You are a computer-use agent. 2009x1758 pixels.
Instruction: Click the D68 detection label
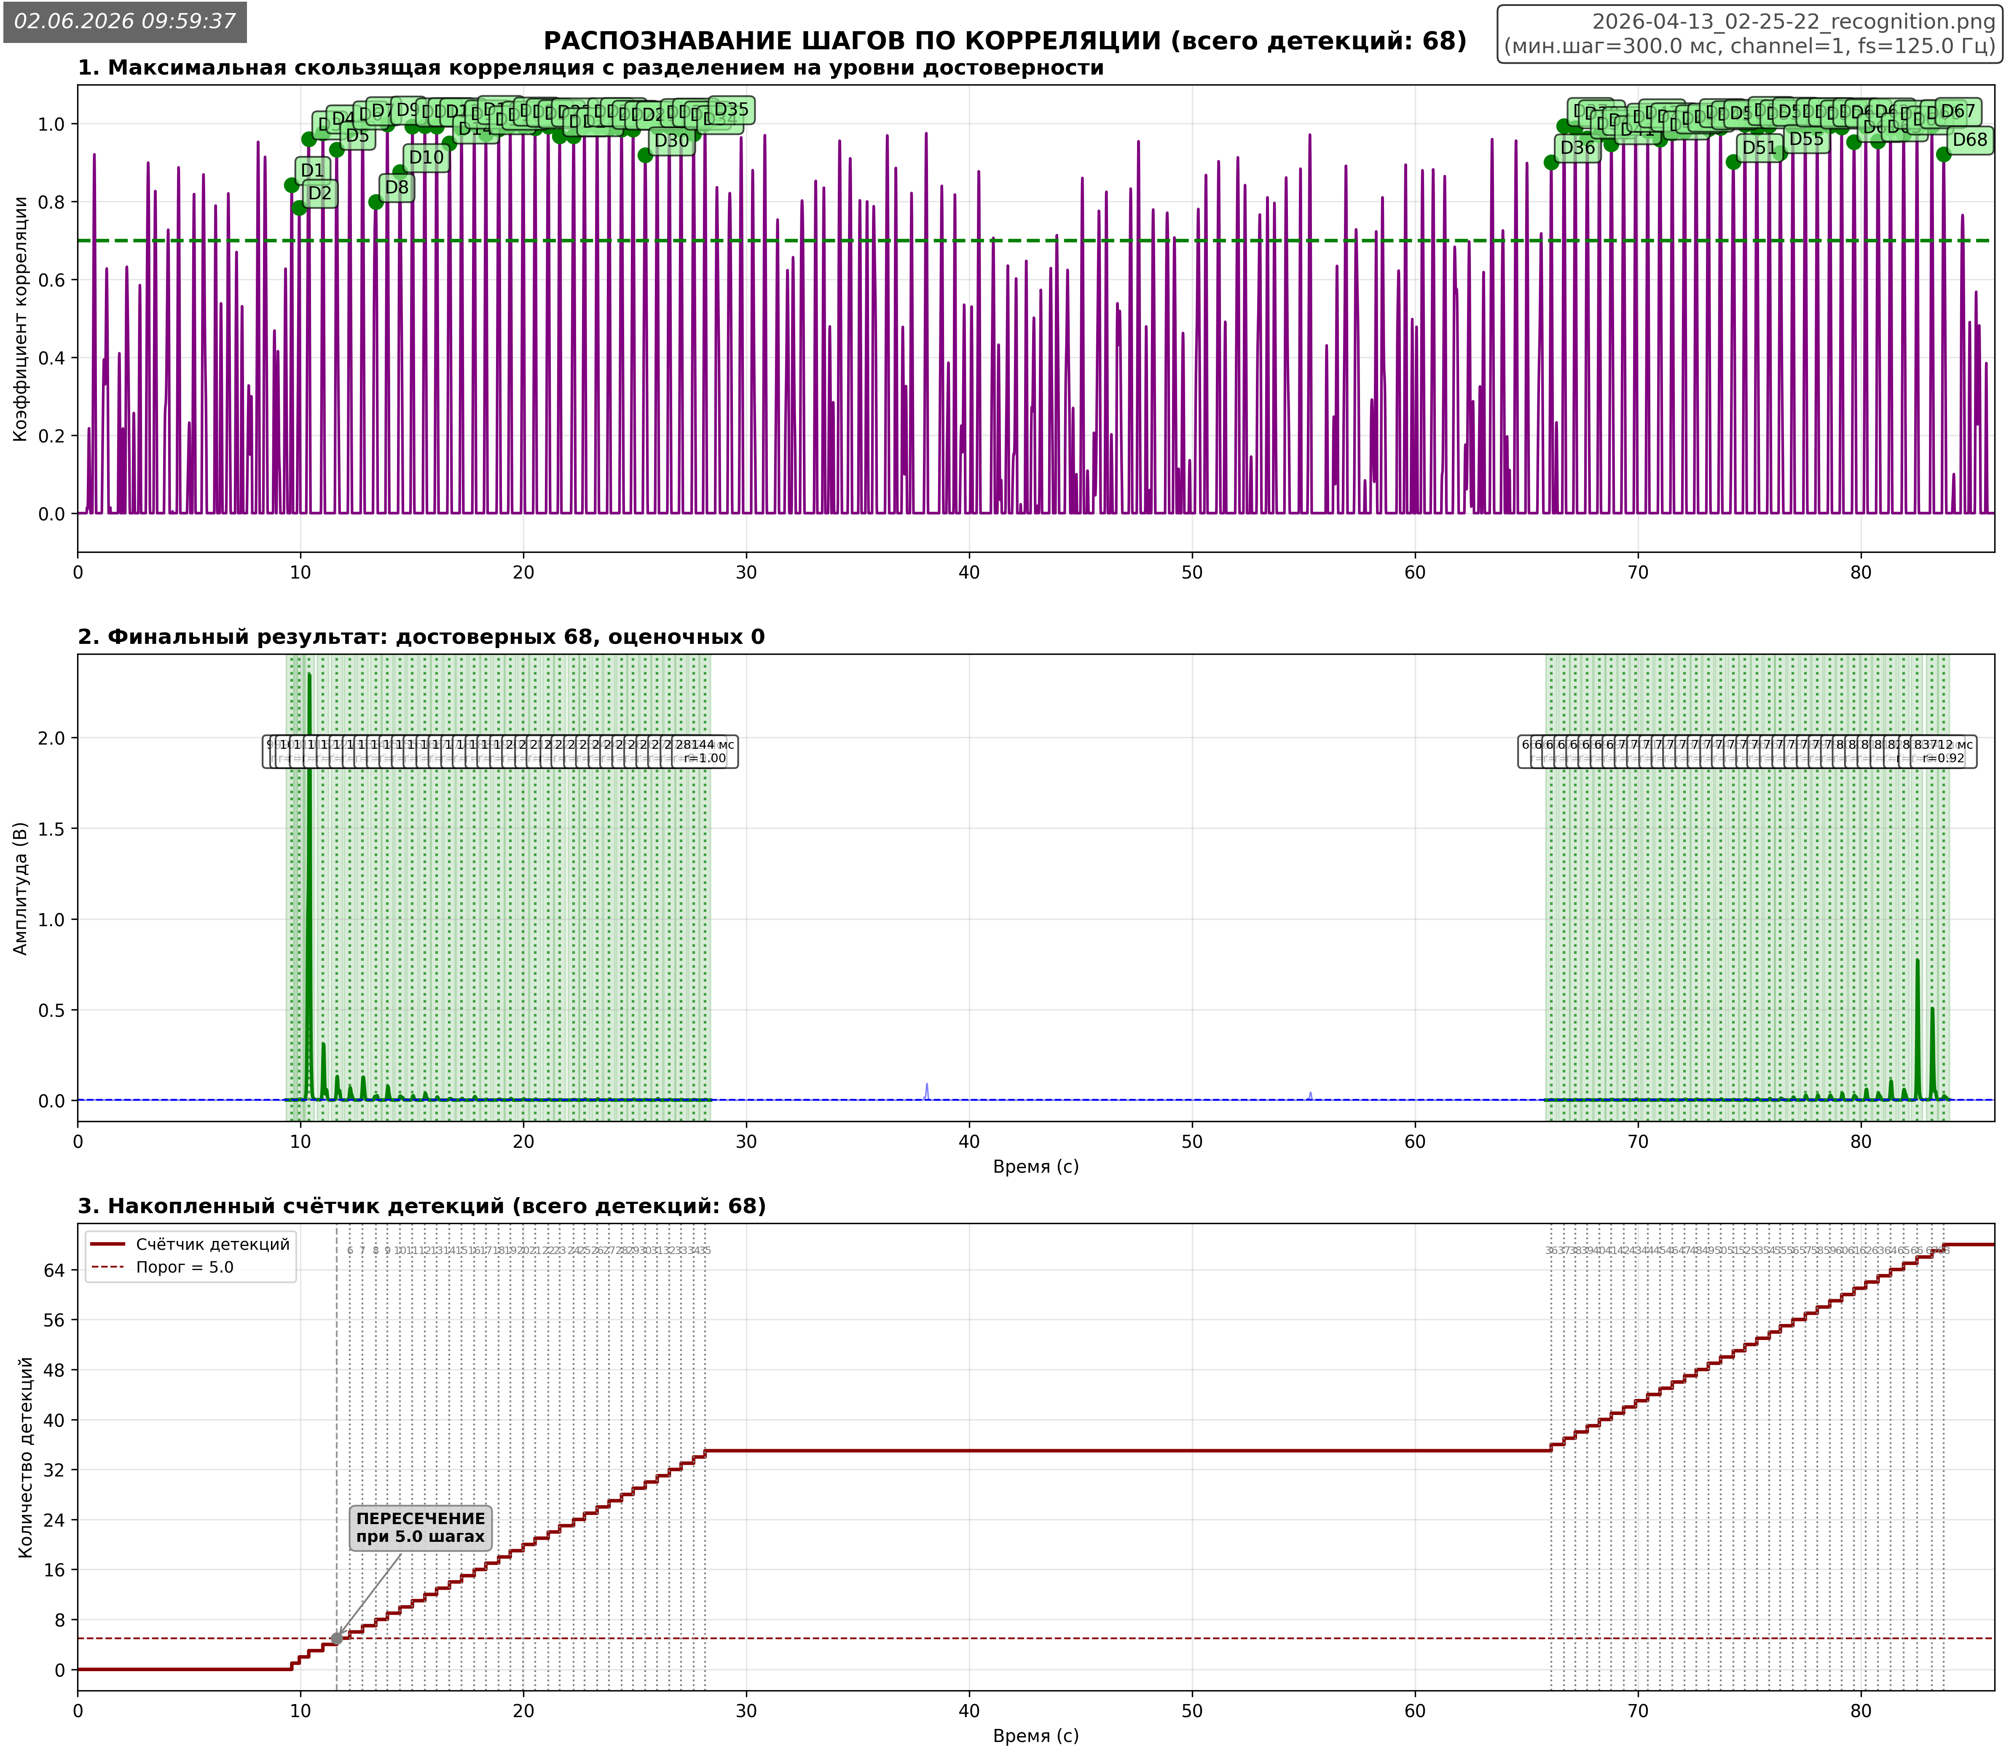point(1970,140)
